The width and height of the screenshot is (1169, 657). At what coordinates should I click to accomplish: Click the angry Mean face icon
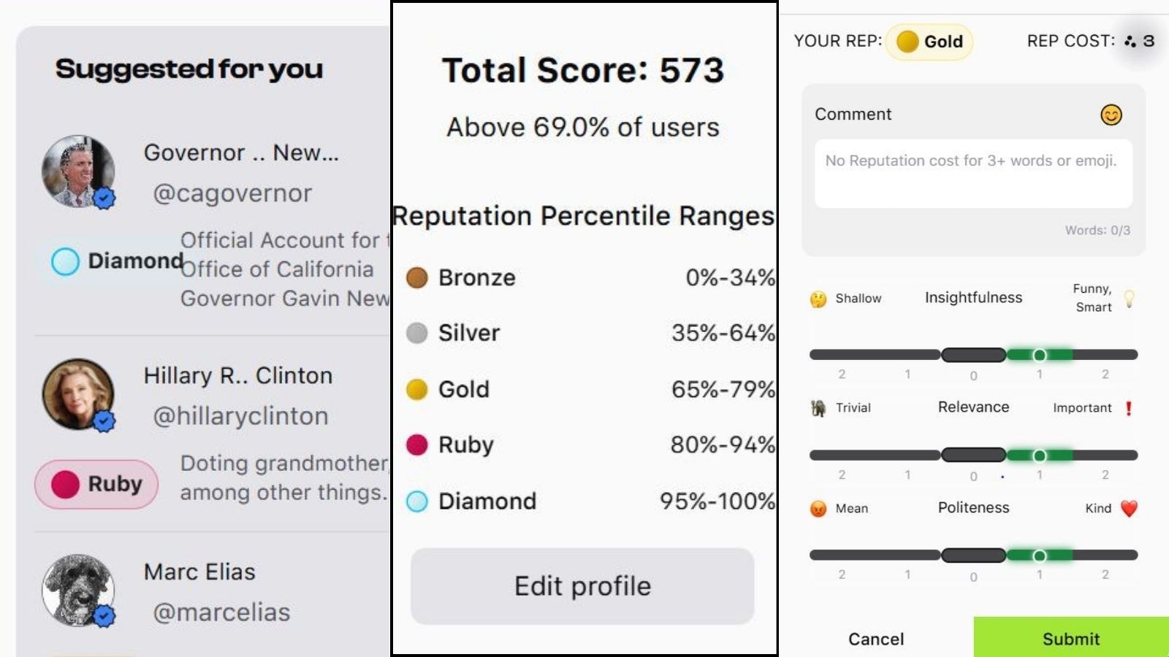pyautogui.click(x=818, y=509)
